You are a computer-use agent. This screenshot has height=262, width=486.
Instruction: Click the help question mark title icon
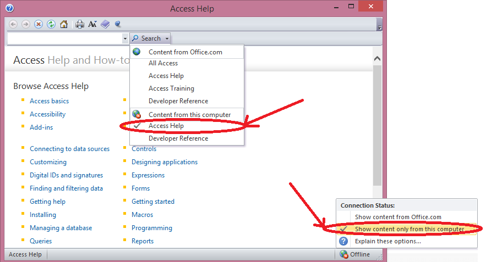pyautogui.click(x=9, y=8)
